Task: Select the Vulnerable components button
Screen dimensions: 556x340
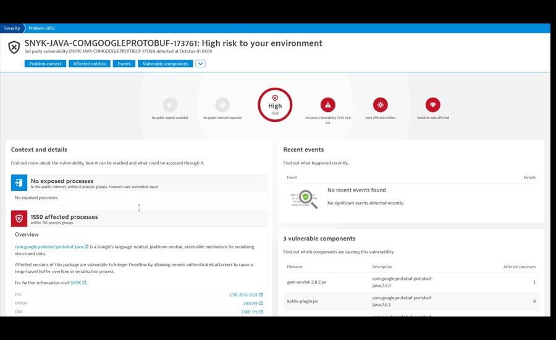Action: pos(165,64)
